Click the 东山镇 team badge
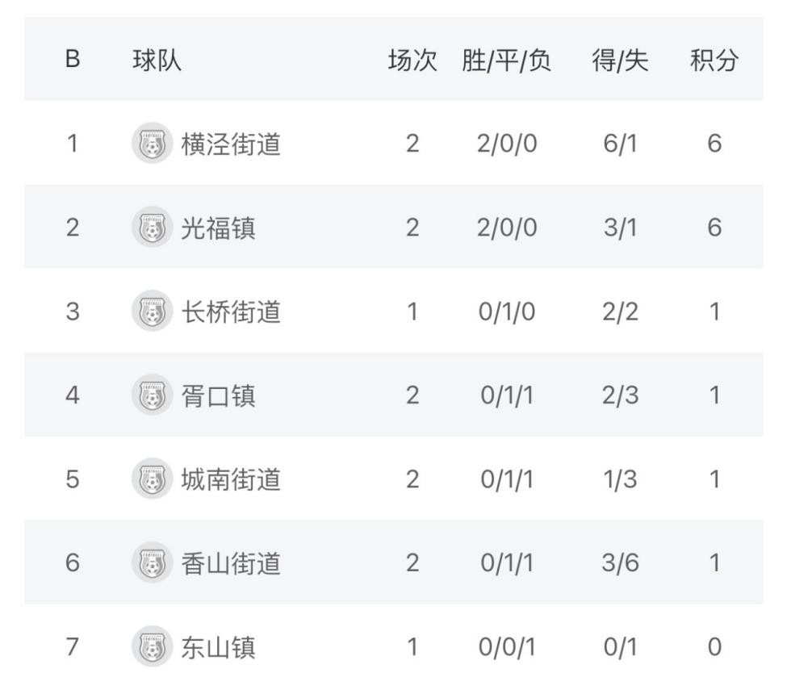Screen dimensions: 787x673 (x=152, y=646)
